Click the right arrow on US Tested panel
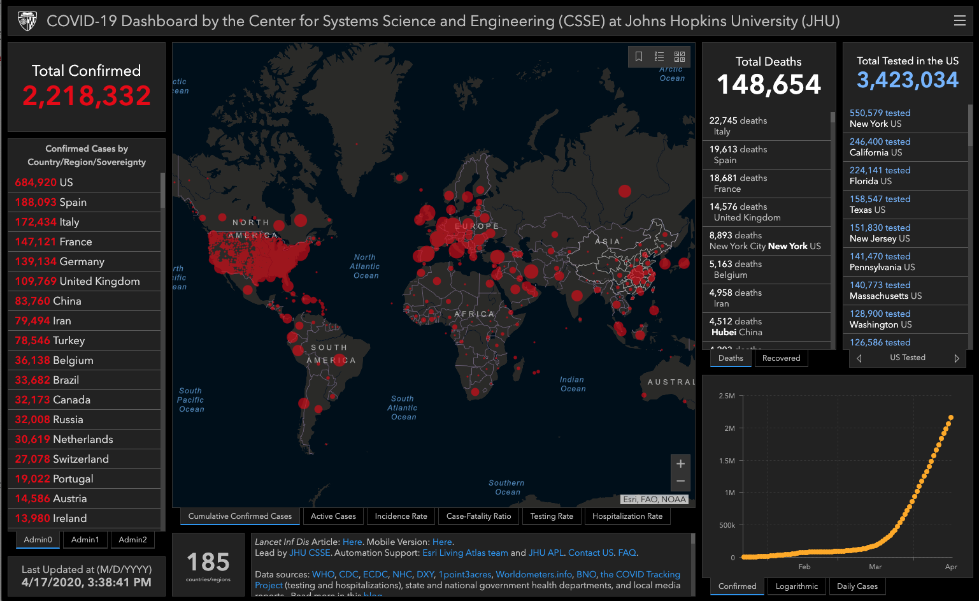The width and height of the screenshot is (979, 601). point(957,358)
